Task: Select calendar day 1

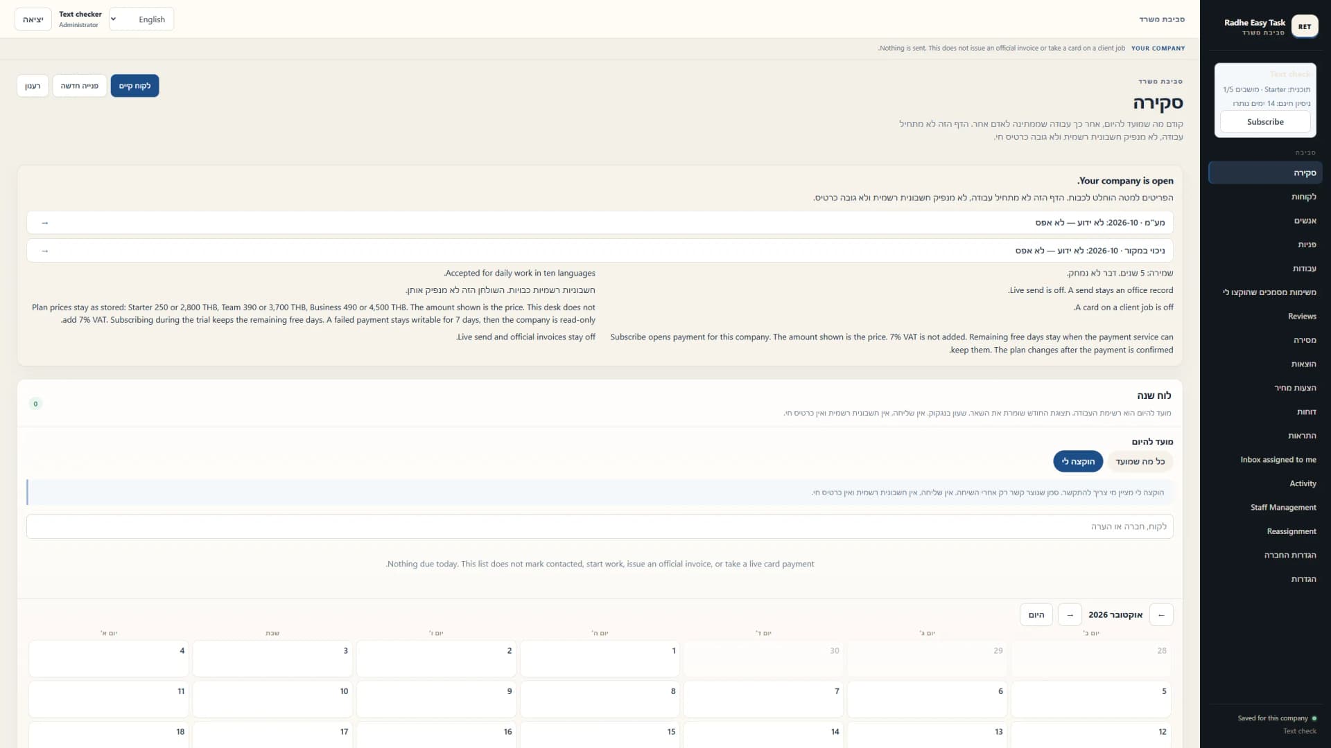Action: 600,658
